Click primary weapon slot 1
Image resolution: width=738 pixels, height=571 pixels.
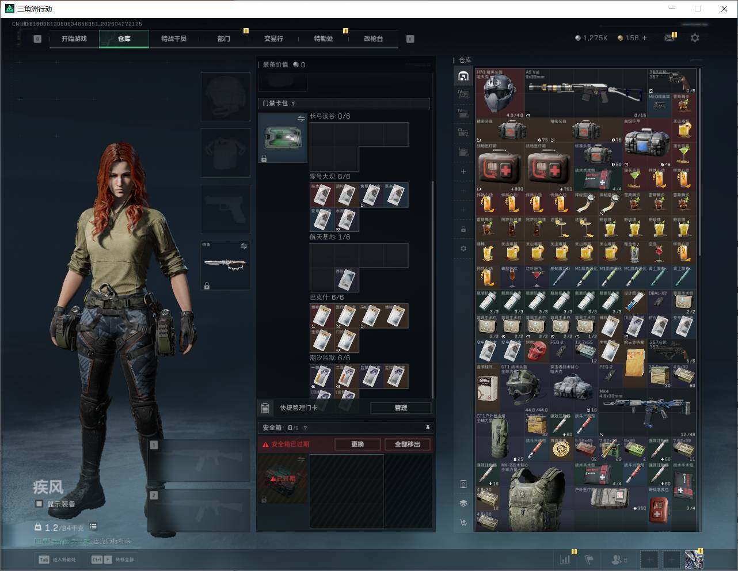[199, 460]
